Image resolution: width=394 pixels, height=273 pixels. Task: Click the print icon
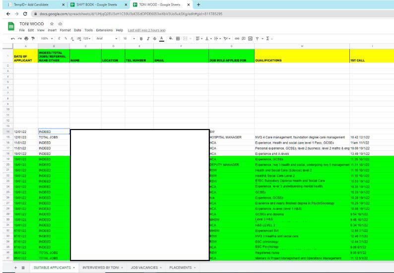[x=27, y=38]
